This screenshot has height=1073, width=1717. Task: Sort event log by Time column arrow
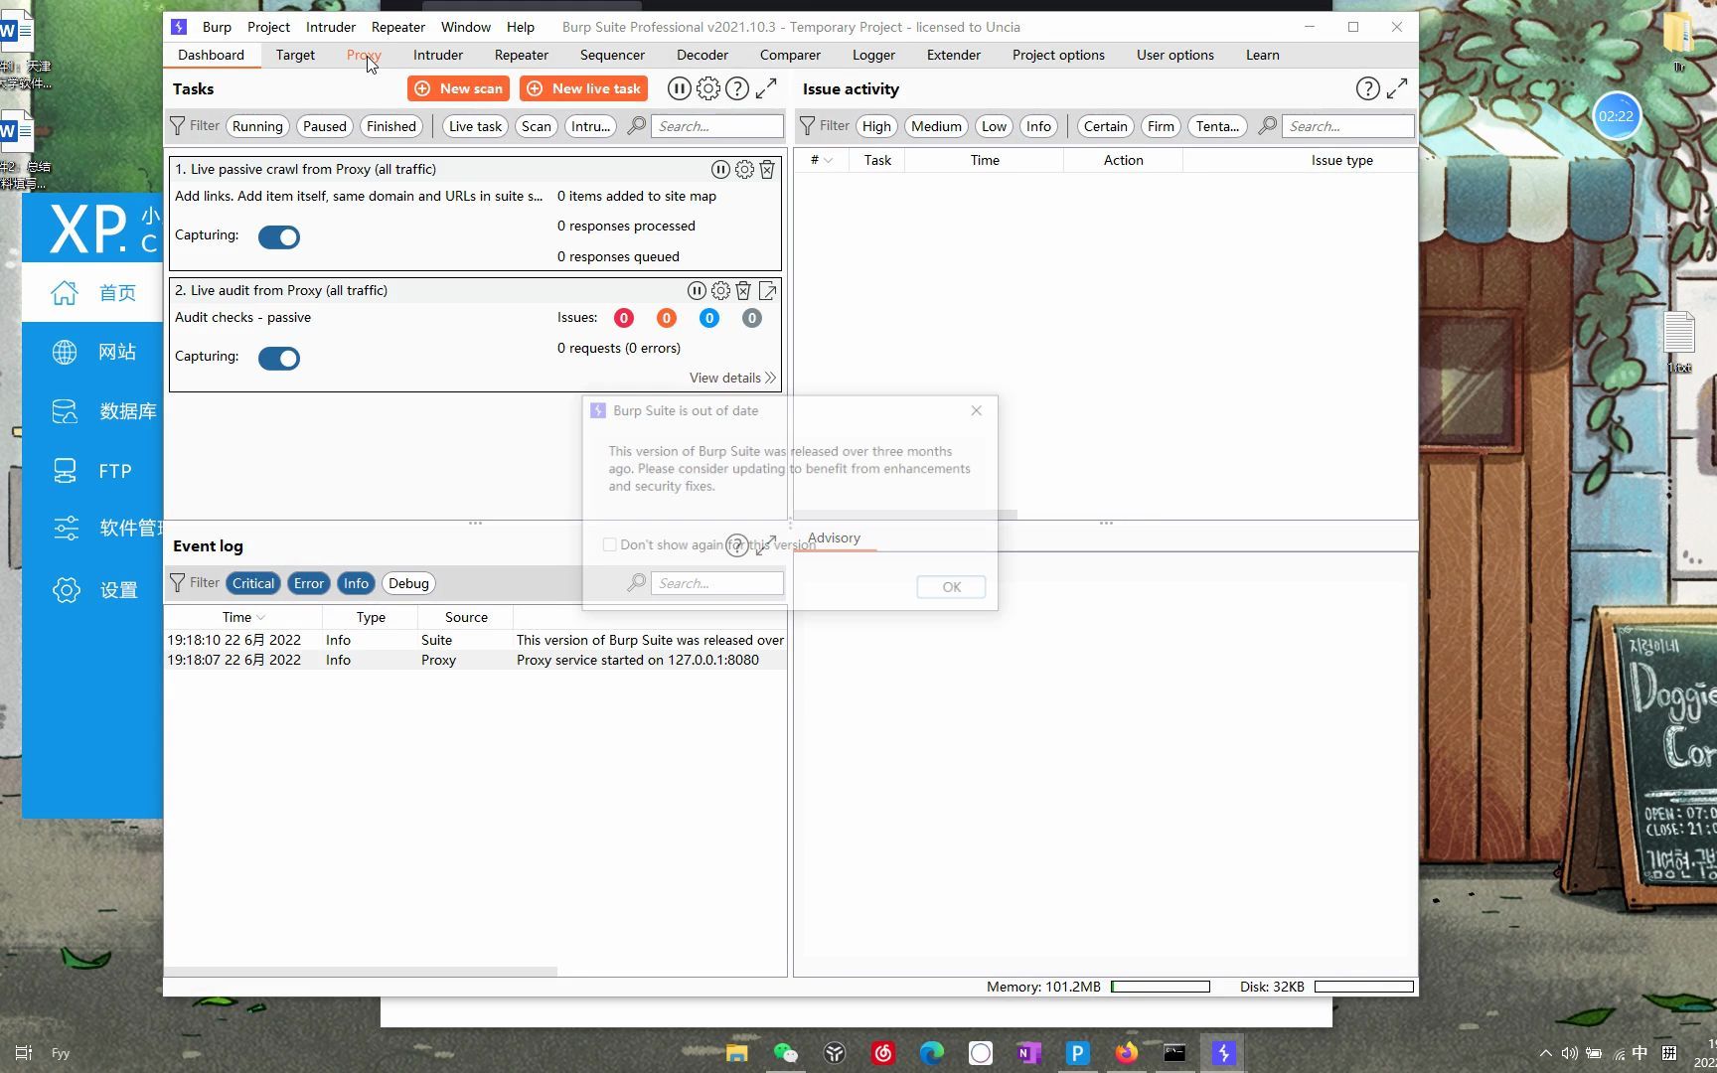260,617
